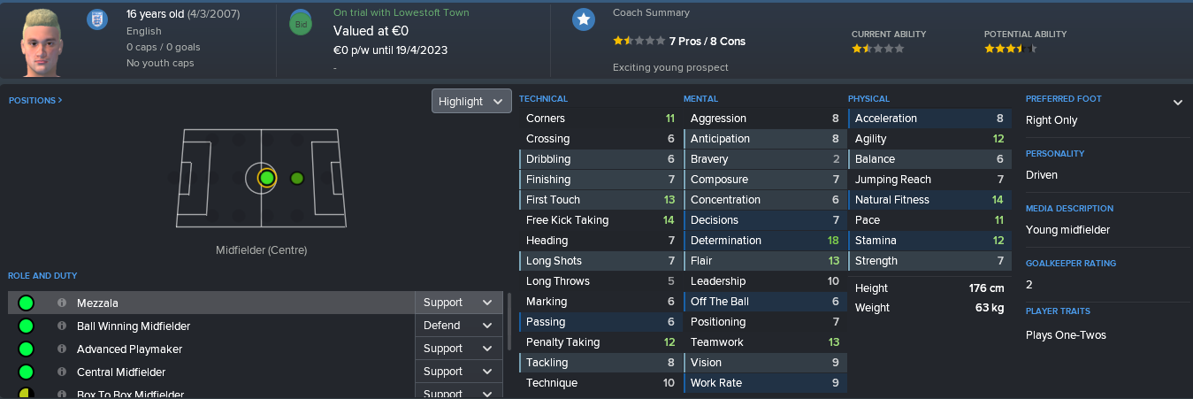Click the info icon next to Advanced Playmaker
Viewport: 1193px width, 399px height.
[x=62, y=349]
